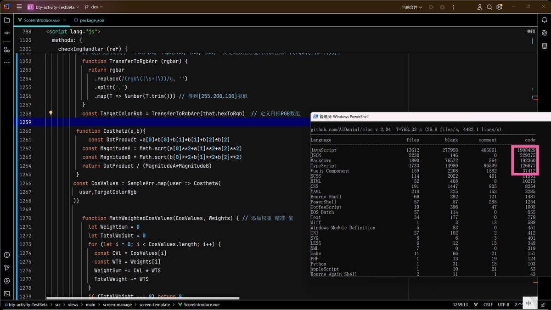Viewport: 551px width, 310px height.
Task: Open the bty-activity-TestBeta project dropdown
Action: [53, 7]
